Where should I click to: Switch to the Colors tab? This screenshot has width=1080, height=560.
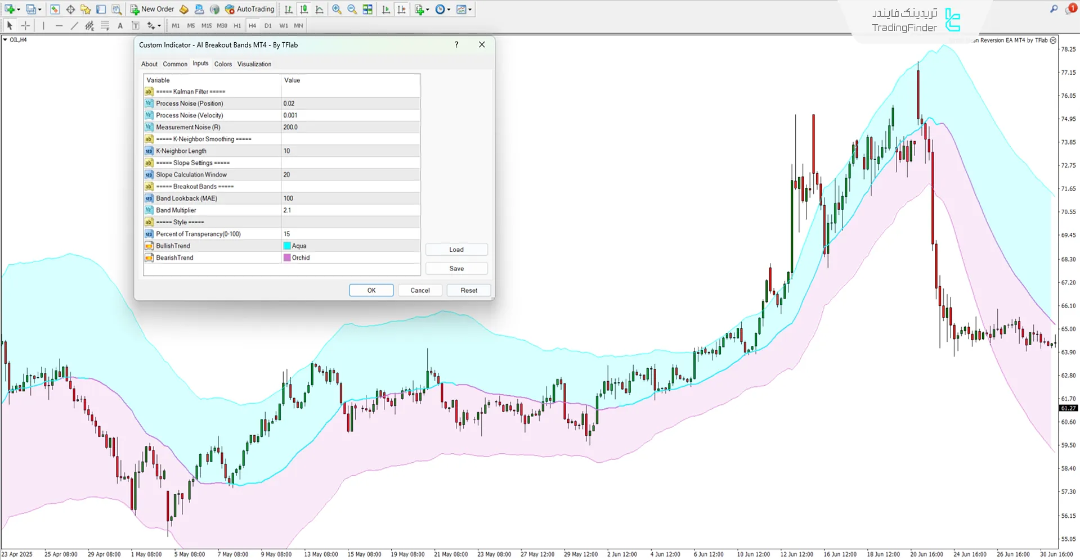[x=223, y=64]
